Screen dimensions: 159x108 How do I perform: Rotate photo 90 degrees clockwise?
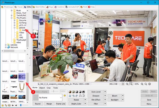[x=77, y=96]
